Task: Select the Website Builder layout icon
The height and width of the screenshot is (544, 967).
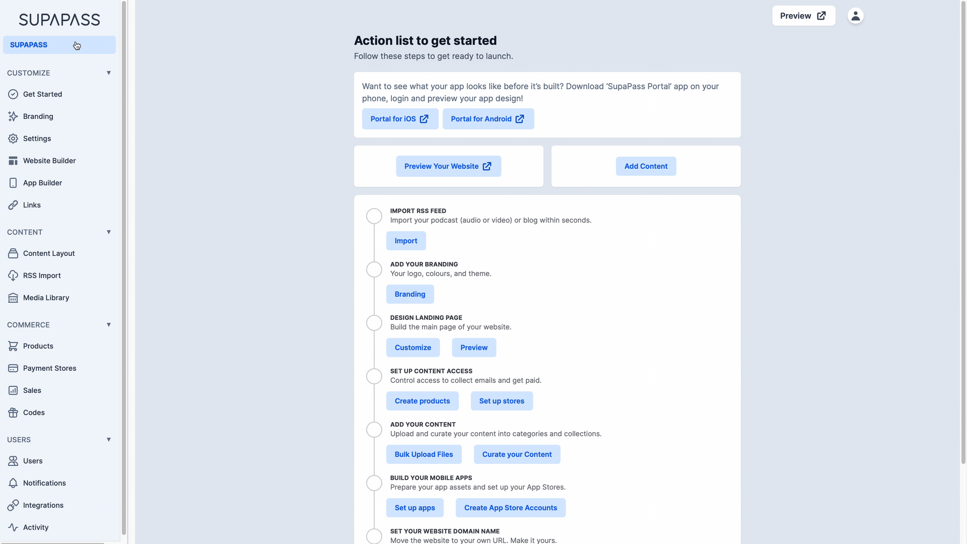Action: [x=13, y=161]
